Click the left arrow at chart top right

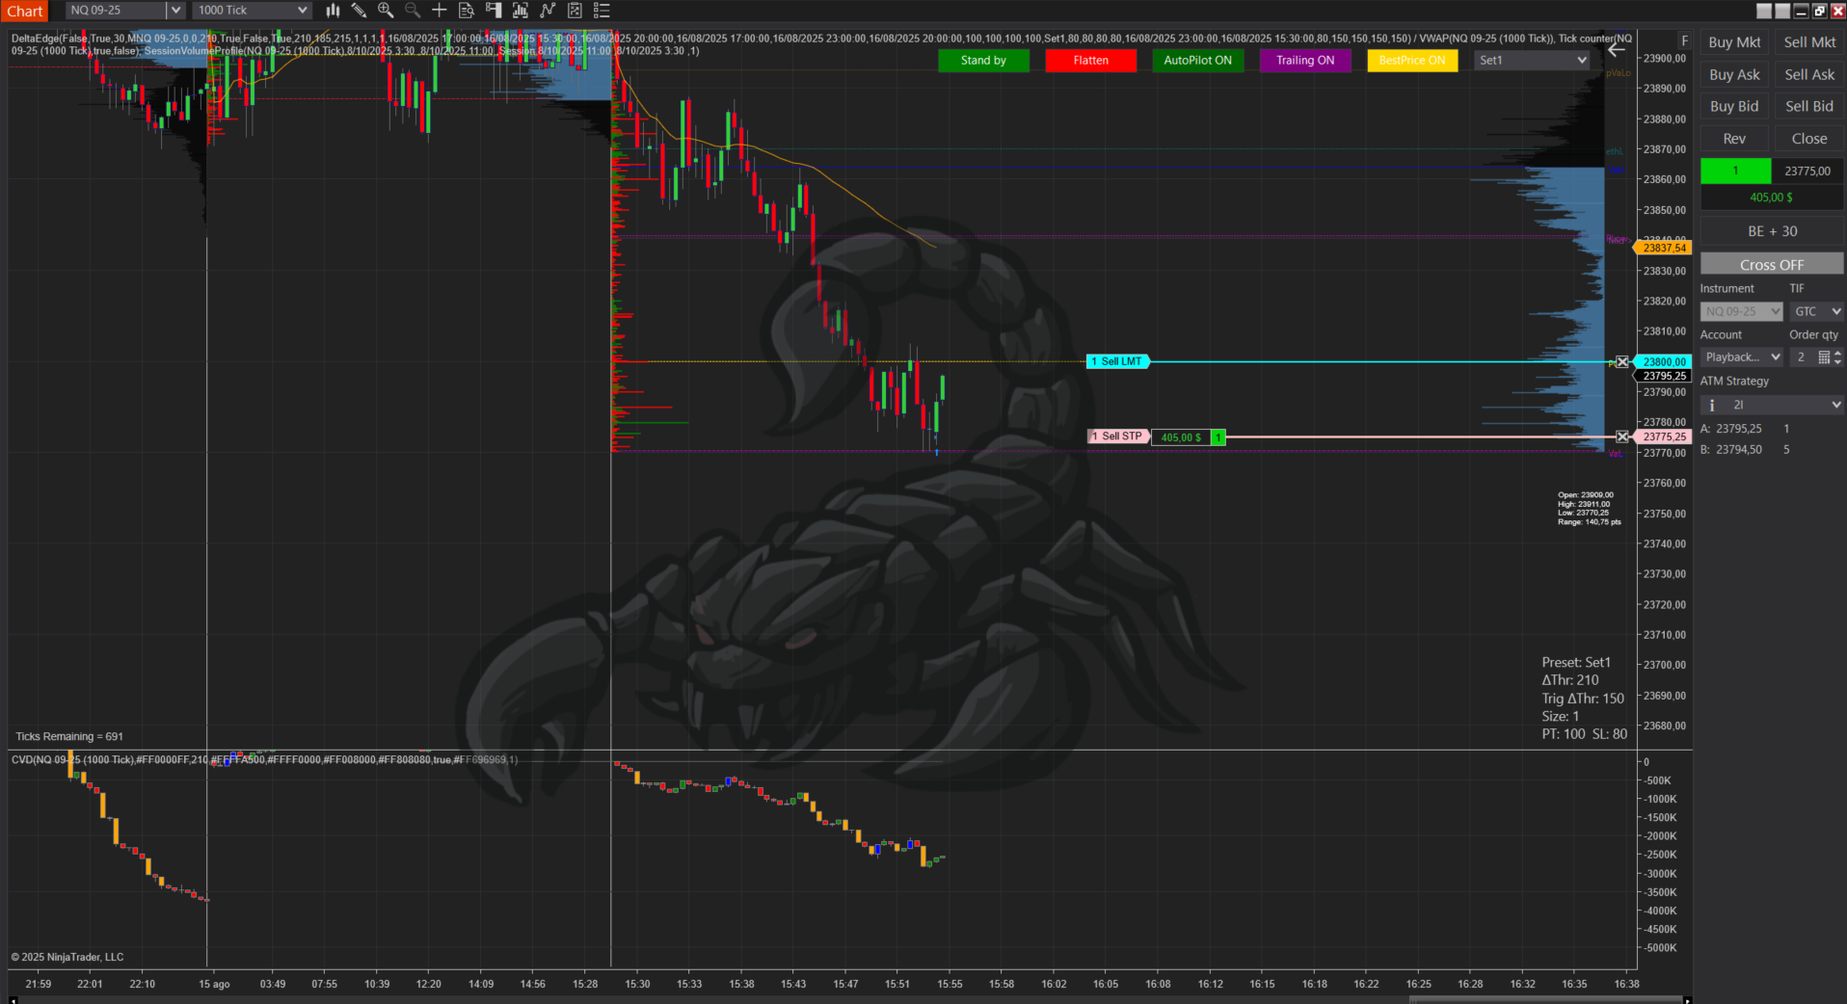1617,49
